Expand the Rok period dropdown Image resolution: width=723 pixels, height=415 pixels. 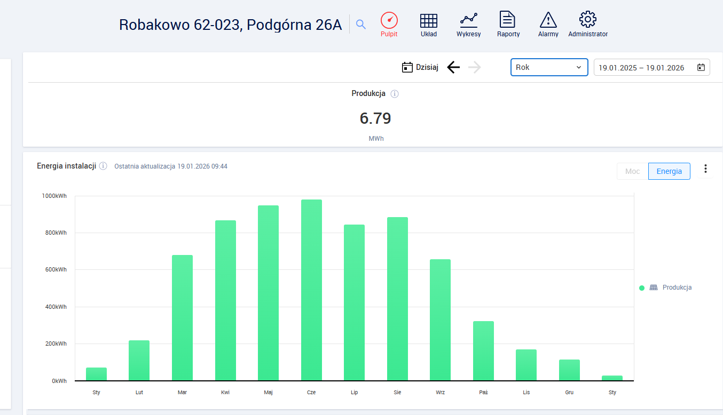549,67
